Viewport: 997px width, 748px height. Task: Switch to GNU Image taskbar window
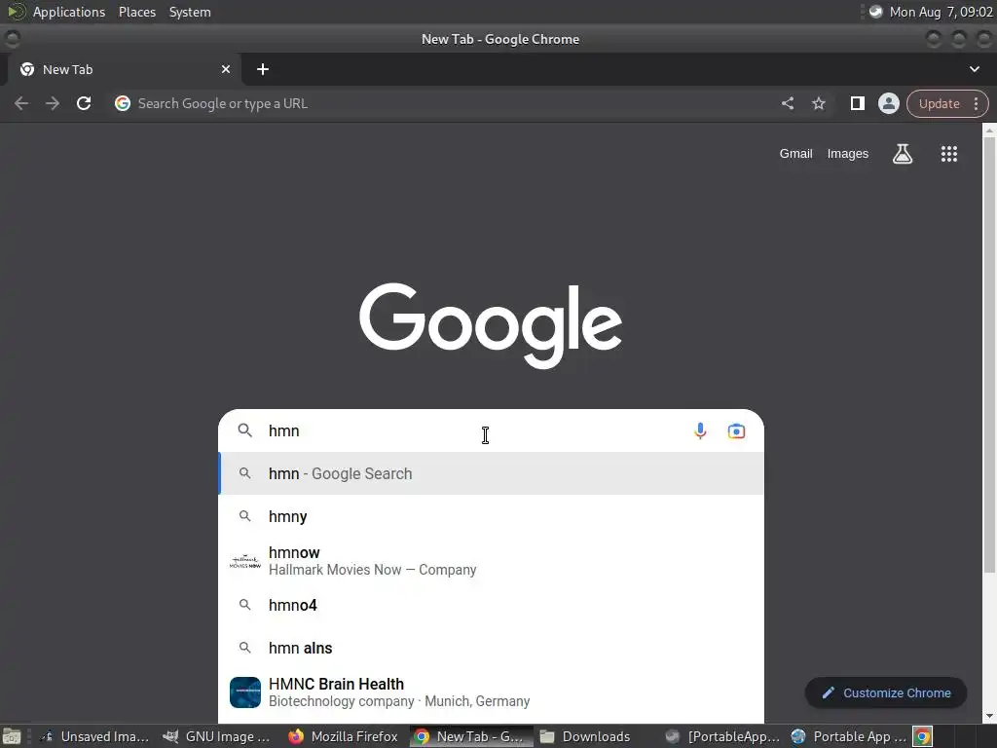click(216, 736)
